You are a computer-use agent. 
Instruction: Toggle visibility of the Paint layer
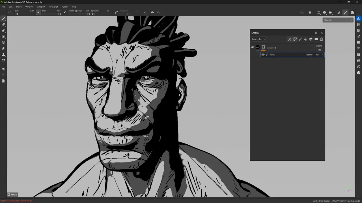tap(263, 54)
